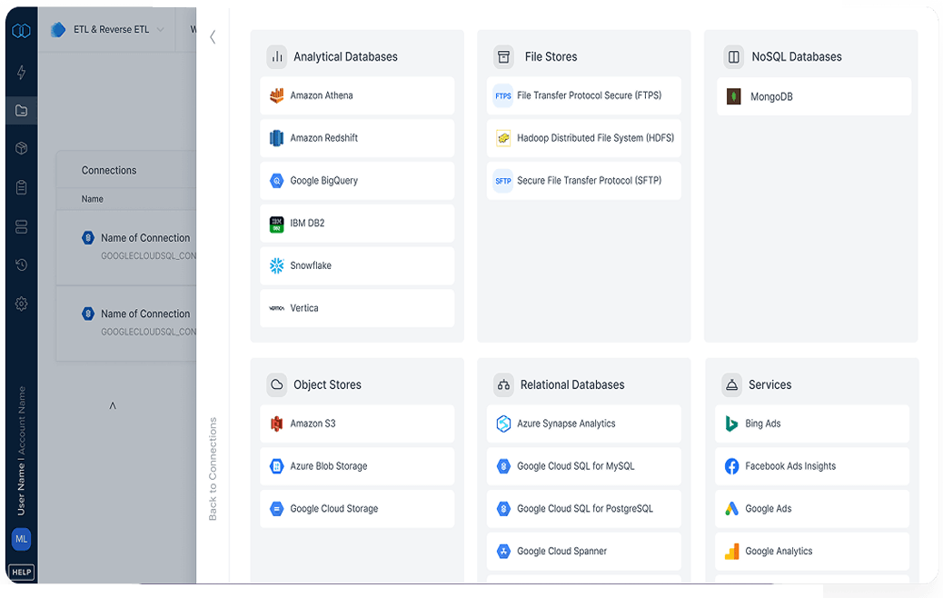Click the activity history clock icon
The image size is (943, 598).
pyautogui.click(x=20, y=264)
